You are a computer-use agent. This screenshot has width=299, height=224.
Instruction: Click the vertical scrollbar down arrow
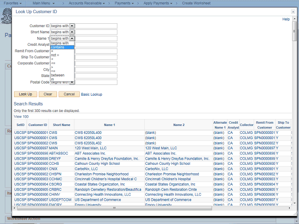pos(294,203)
